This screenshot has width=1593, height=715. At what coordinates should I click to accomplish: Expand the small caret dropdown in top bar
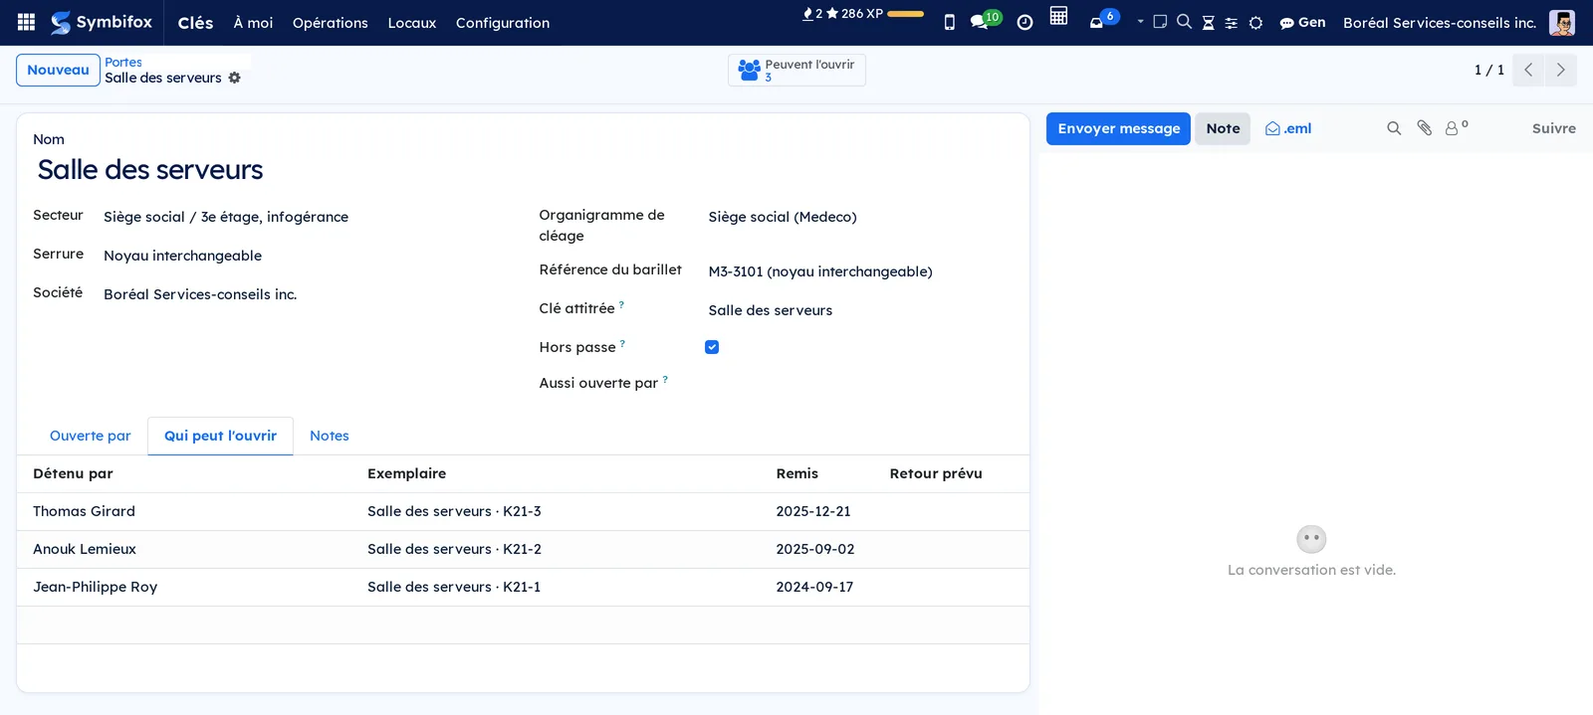coord(1140,22)
